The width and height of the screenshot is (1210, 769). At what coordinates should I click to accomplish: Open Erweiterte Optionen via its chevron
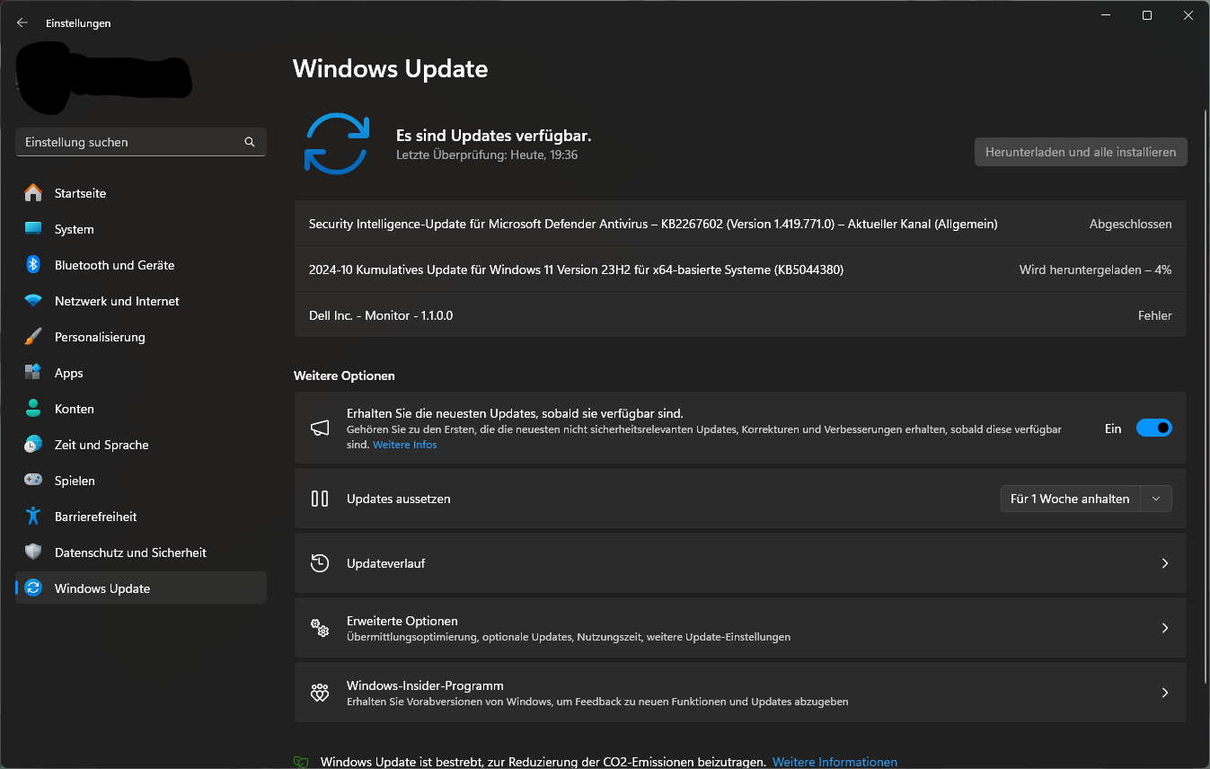tap(1165, 628)
